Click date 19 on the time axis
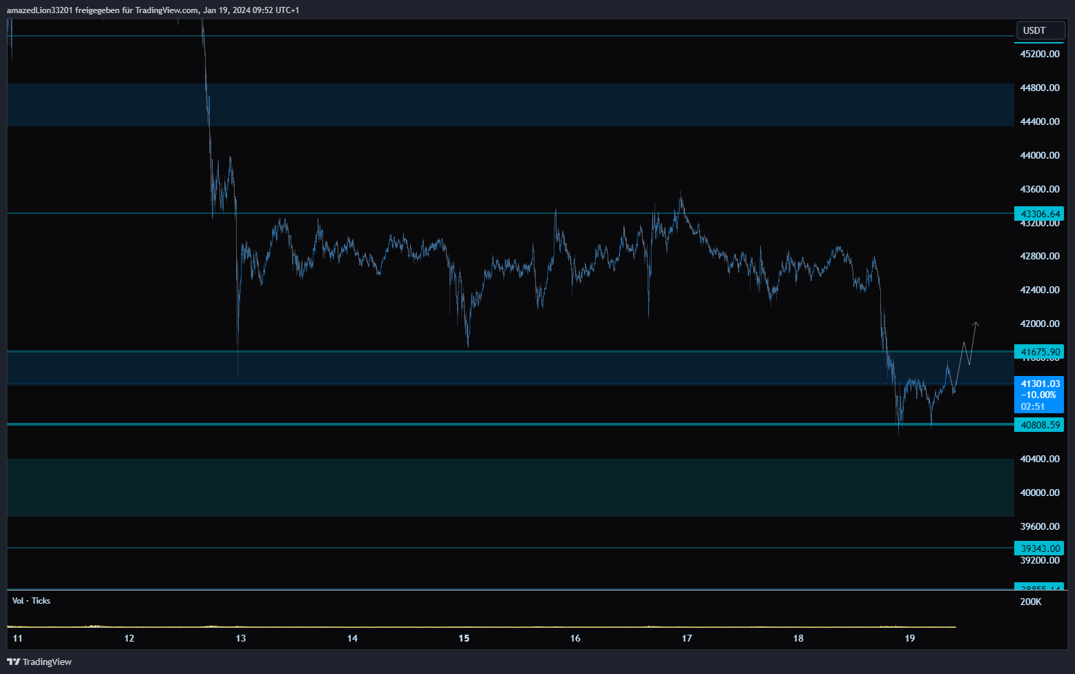Screen dimensions: 1075x674 910,638
